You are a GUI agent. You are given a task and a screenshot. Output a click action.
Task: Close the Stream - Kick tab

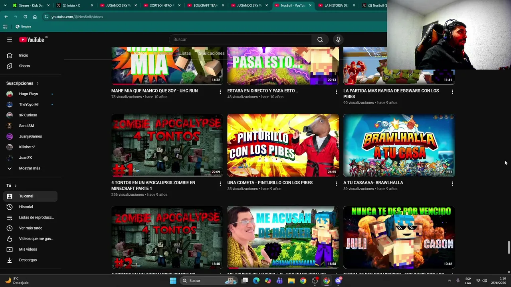click(x=48, y=6)
